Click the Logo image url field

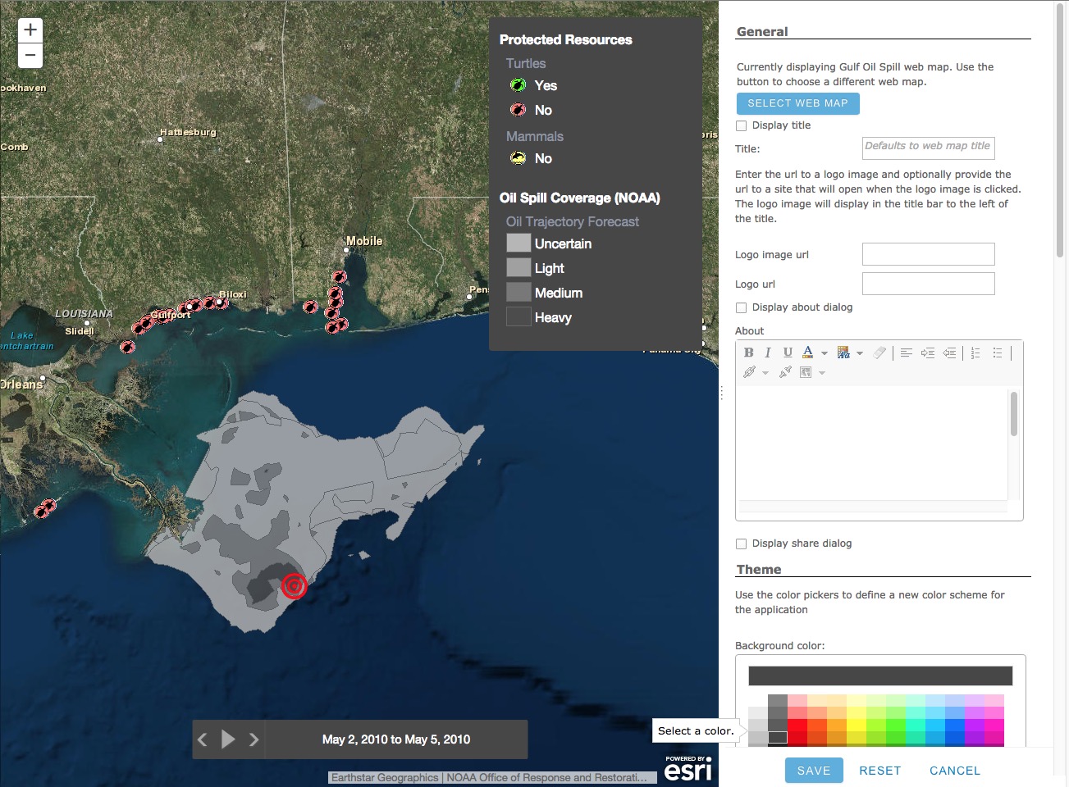click(x=928, y=254)
